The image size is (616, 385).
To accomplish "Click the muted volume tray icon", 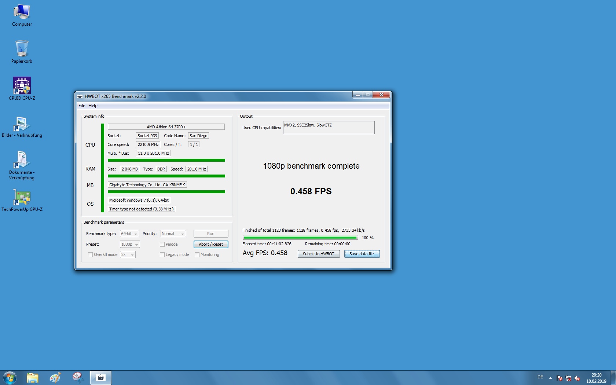I will pyautogui.click(x=577, y=378).
